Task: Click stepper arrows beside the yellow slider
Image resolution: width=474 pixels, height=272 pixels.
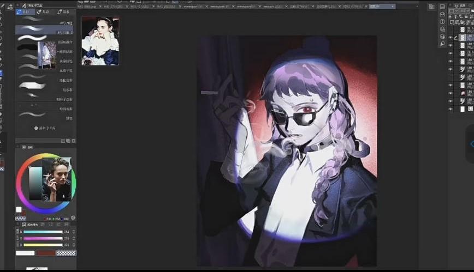Action: click(x=74, y=245)
